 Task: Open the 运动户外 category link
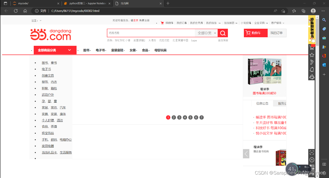pos(48,95)
